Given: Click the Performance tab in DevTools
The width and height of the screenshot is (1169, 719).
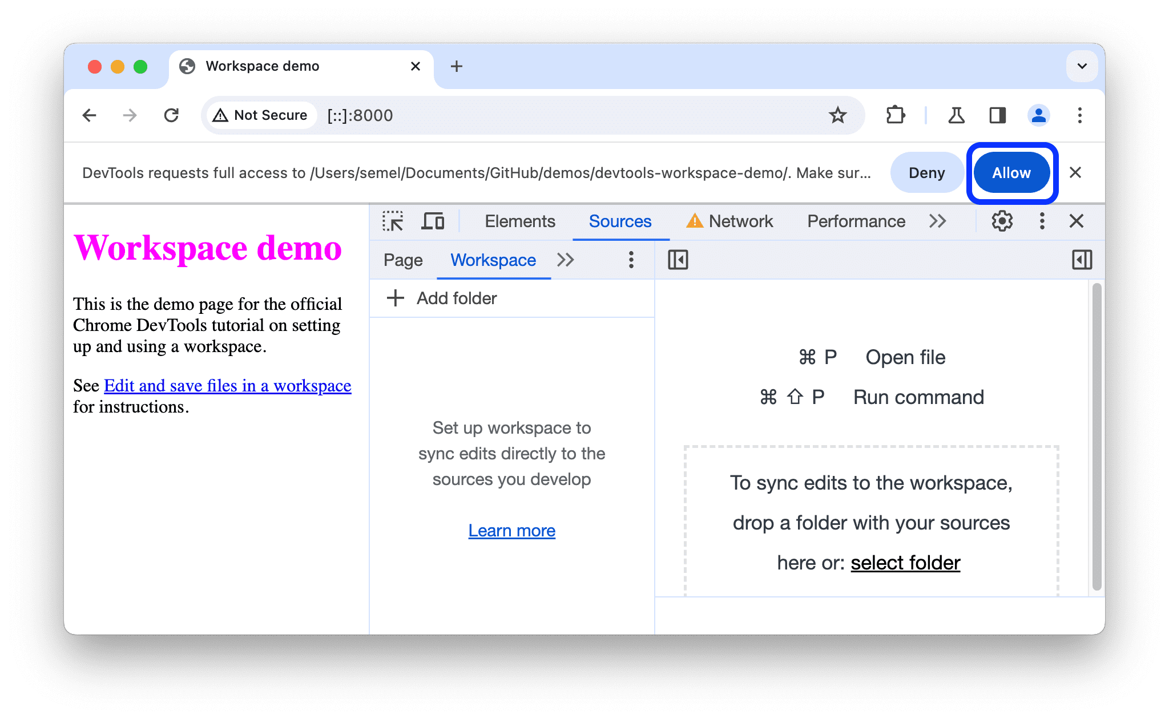Looking at the screenshot, I should 857,221.
